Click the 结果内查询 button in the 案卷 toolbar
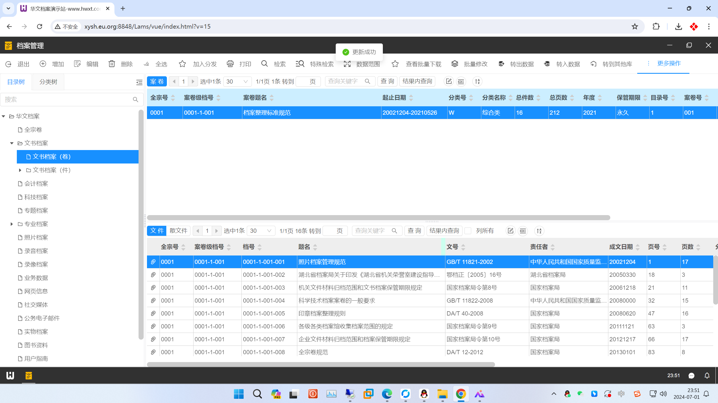718x403 pixels. click(417, 82)
